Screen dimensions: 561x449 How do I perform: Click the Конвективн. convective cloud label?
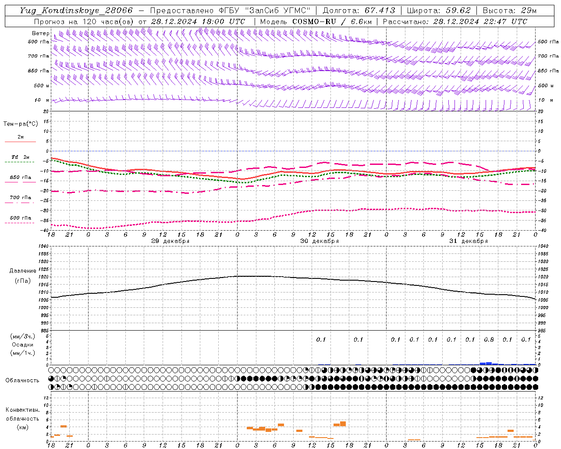tap(22, 410)
